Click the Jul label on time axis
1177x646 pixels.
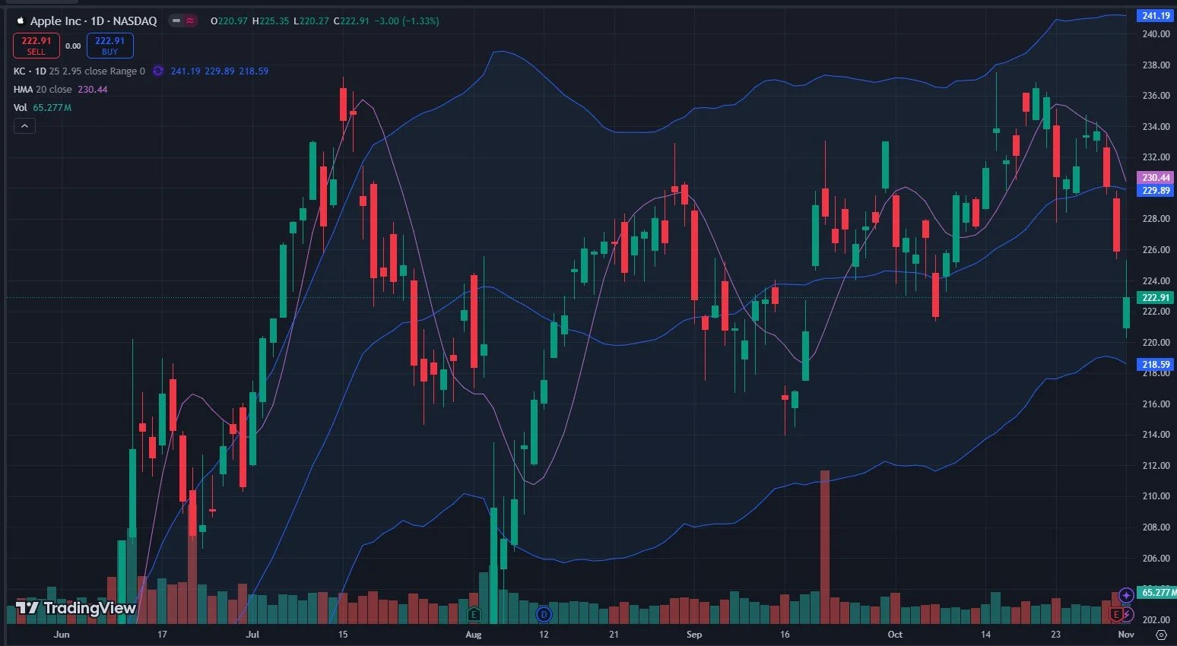click(252, 634)
